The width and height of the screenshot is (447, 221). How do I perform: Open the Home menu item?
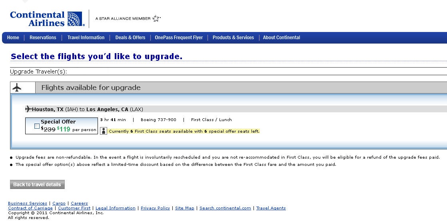(13, 38)
